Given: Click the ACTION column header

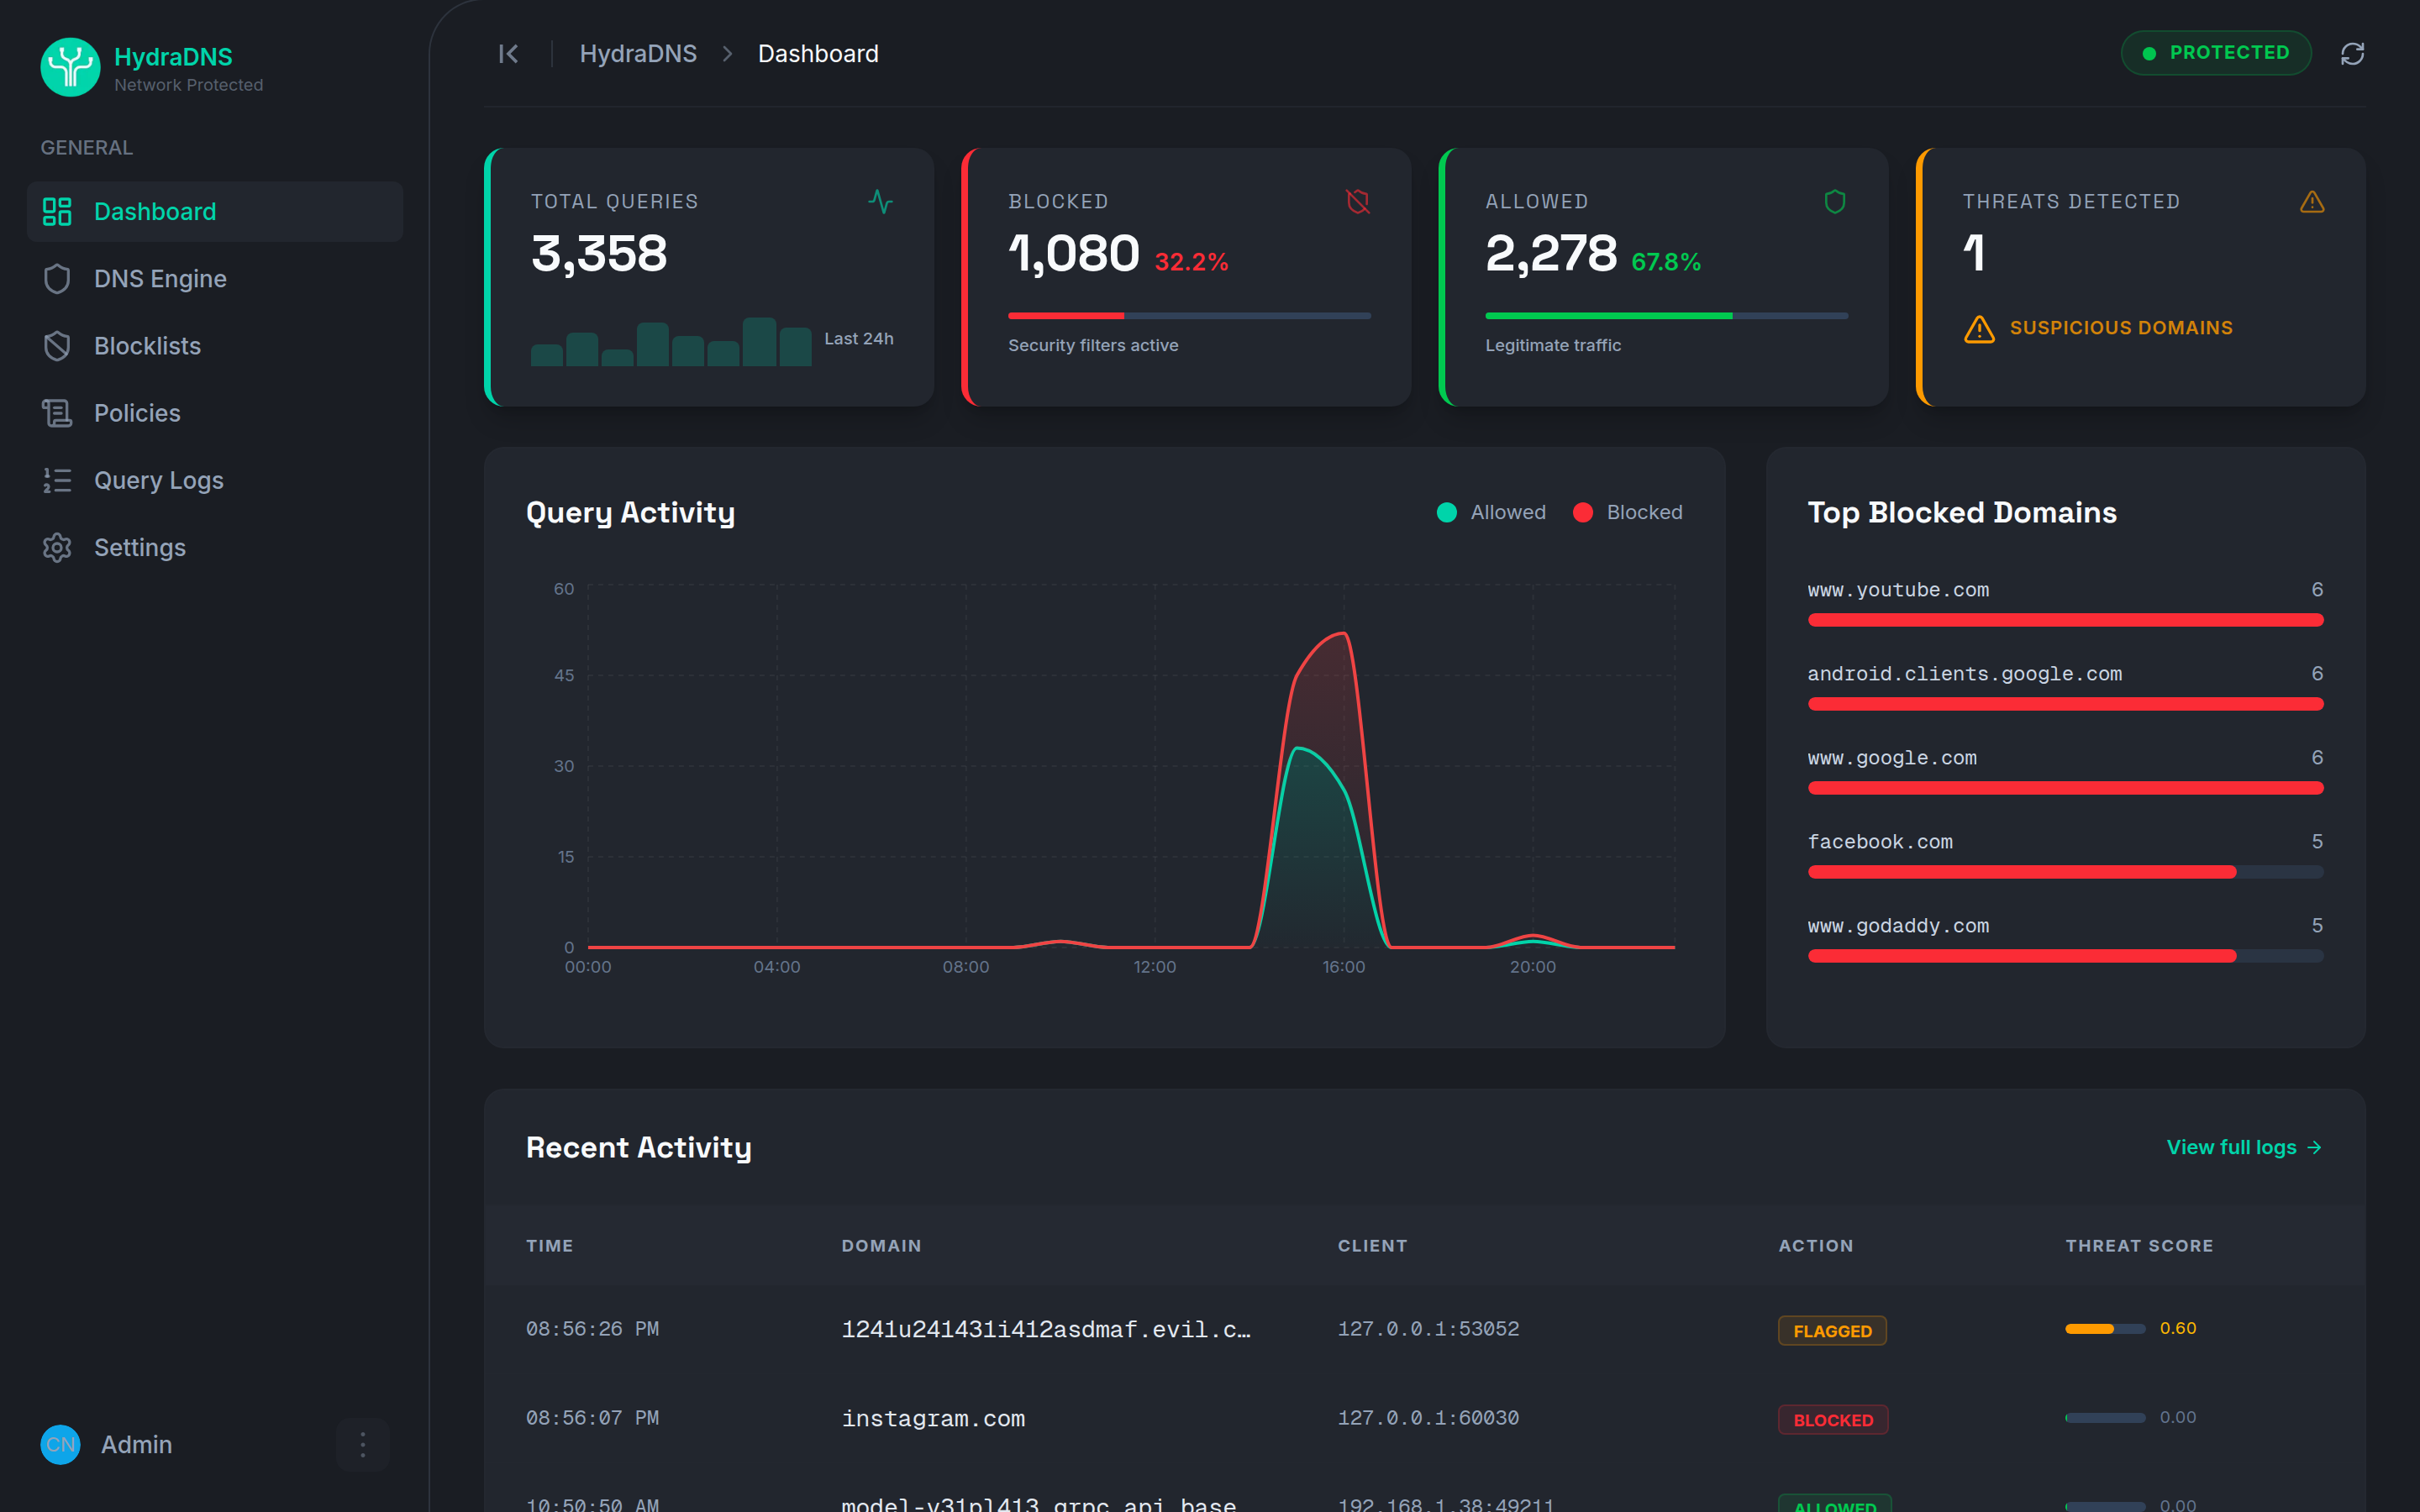Looking at the screenshot, I should pos(1815,1246).
